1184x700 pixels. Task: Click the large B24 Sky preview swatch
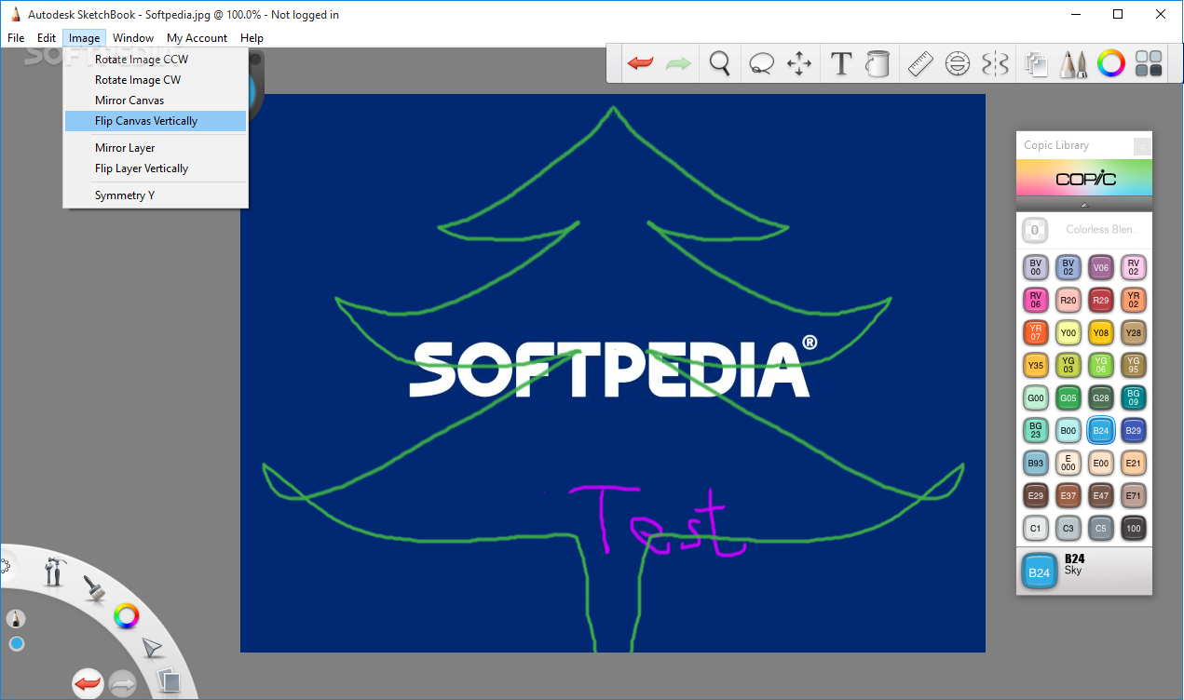click(x=1040, y=572)
